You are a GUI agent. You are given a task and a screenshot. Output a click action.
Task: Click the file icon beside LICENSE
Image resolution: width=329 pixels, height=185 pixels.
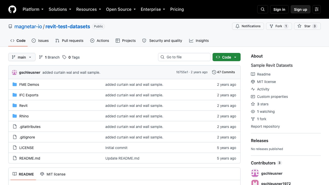click(15, 148)
